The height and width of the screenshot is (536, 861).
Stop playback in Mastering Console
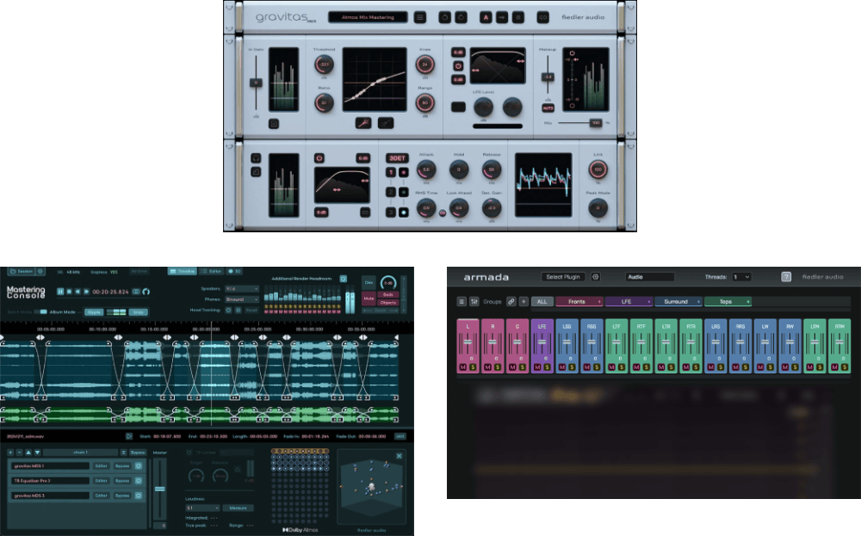point(69,292)
